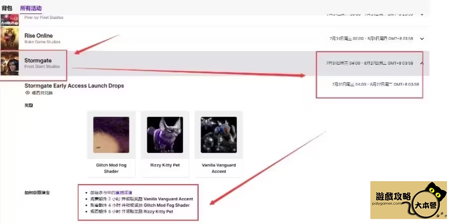Select the Glitch Mod Fog Shader reward image
The height and width of the screenshot is (224, 451).
[111, 134]
